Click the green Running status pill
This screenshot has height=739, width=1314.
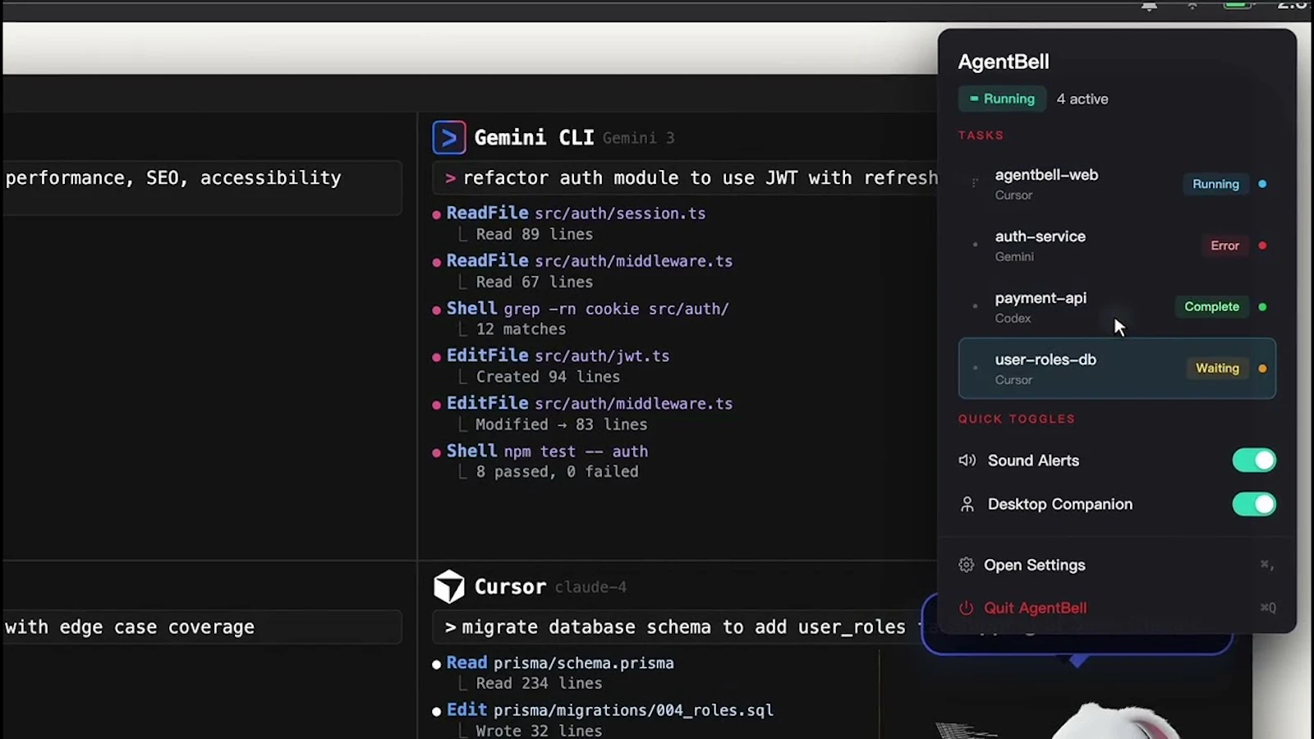click(1002, 99)
